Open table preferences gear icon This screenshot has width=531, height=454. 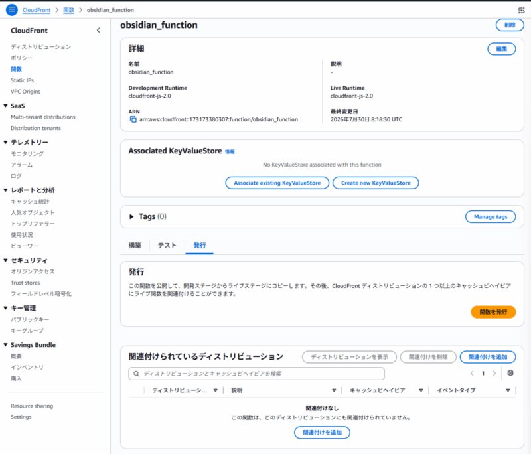coord(510,373)
